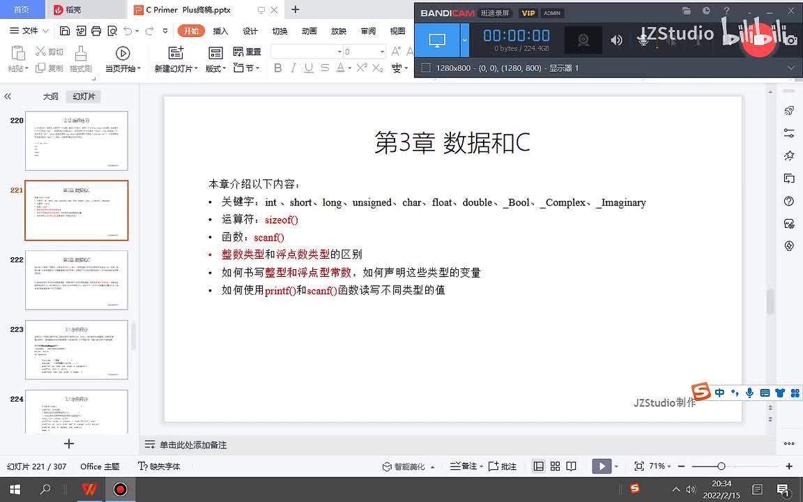This screenshot has height=502, width=803.
Task: Expand the Bandicam recording mode dropdown arrow
Action: 464,40
